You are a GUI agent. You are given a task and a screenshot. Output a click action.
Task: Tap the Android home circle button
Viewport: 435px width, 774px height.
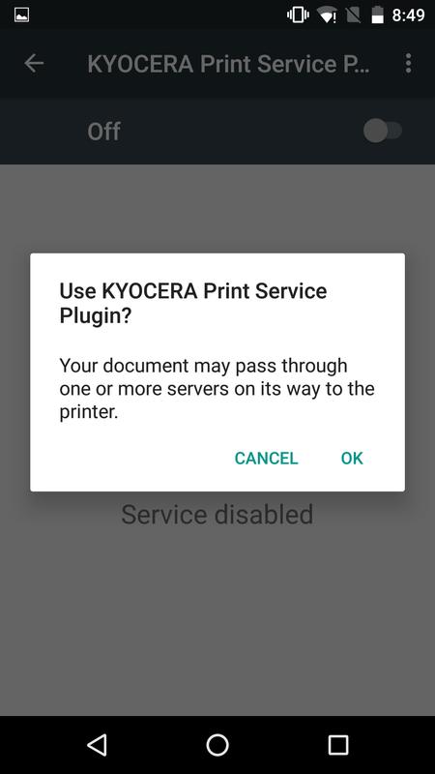click(217, 744)
